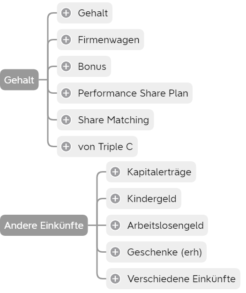
Task: Click plus icon next to Geschenke (erh)
Action: tap(115, 252)
